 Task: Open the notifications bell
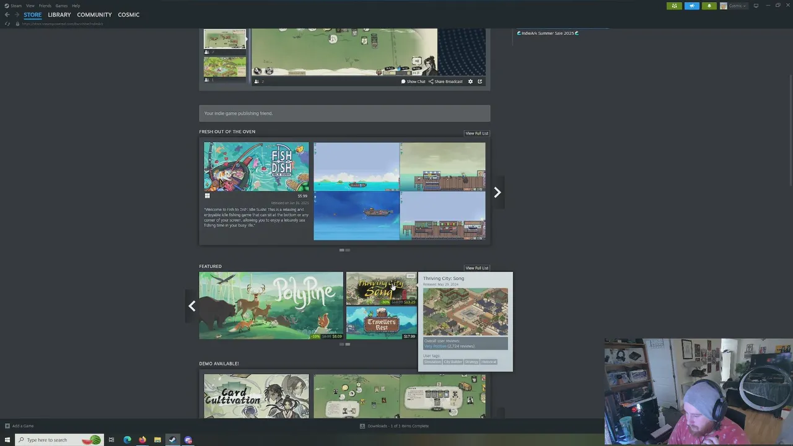pyautogui.click(x=709, y=6)
